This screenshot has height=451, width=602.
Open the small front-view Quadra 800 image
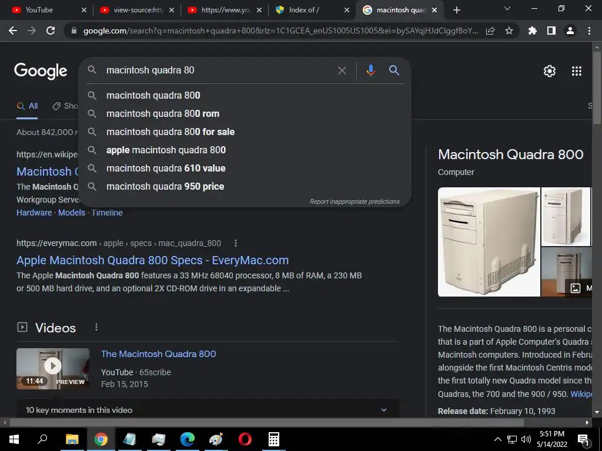tap(566, 216)
